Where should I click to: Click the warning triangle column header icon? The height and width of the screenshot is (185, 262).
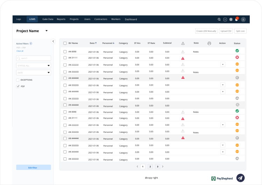point(183,43)
